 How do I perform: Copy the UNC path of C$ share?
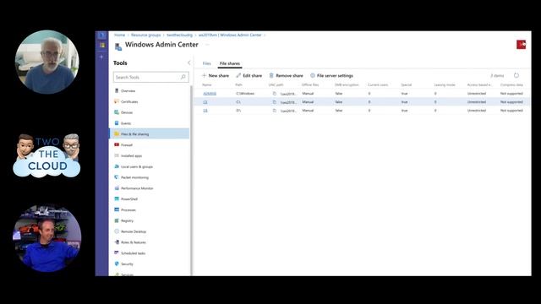tap(275, 102)
